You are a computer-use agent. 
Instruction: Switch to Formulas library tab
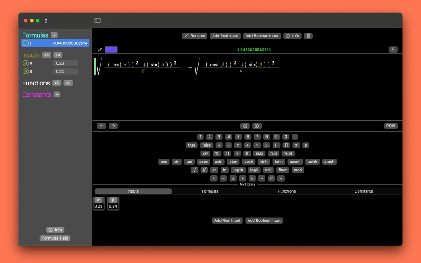[210, 191]
